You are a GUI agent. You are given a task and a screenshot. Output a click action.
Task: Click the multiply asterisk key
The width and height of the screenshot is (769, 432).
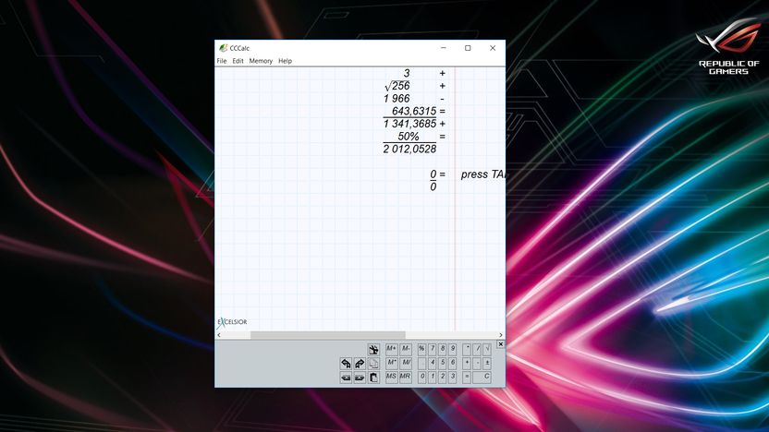point(467,350)
